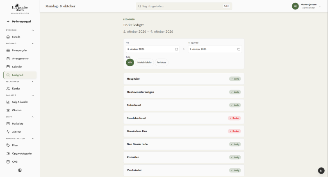Open Kalender in sidebar
The image size is (328, 177).
pos(20,67)
